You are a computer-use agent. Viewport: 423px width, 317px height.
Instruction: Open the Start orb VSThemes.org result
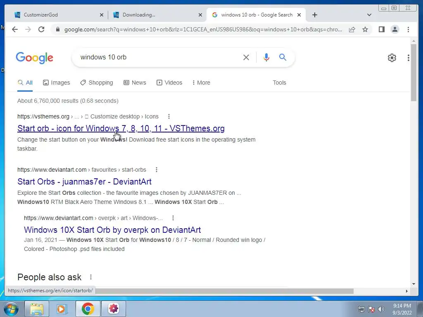point(121,128)
